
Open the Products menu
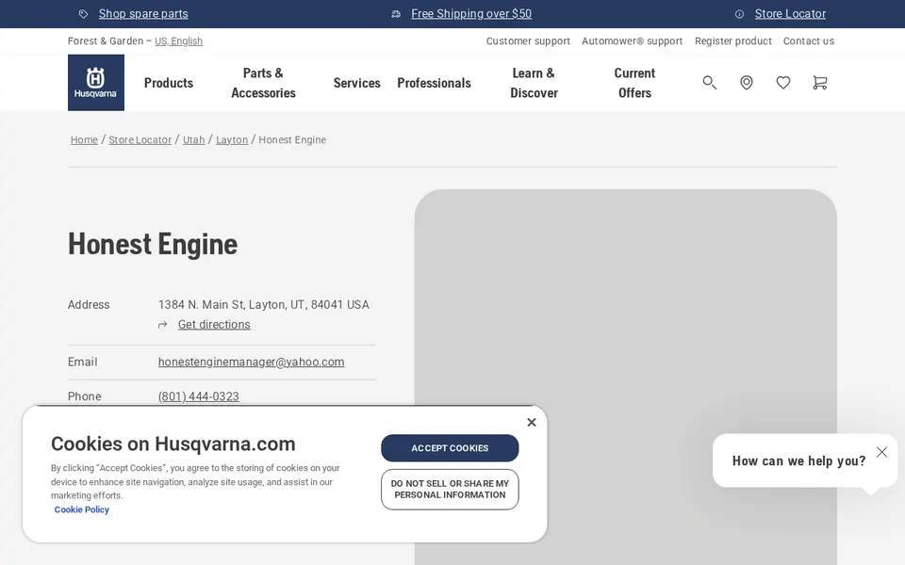coord(169,83)
